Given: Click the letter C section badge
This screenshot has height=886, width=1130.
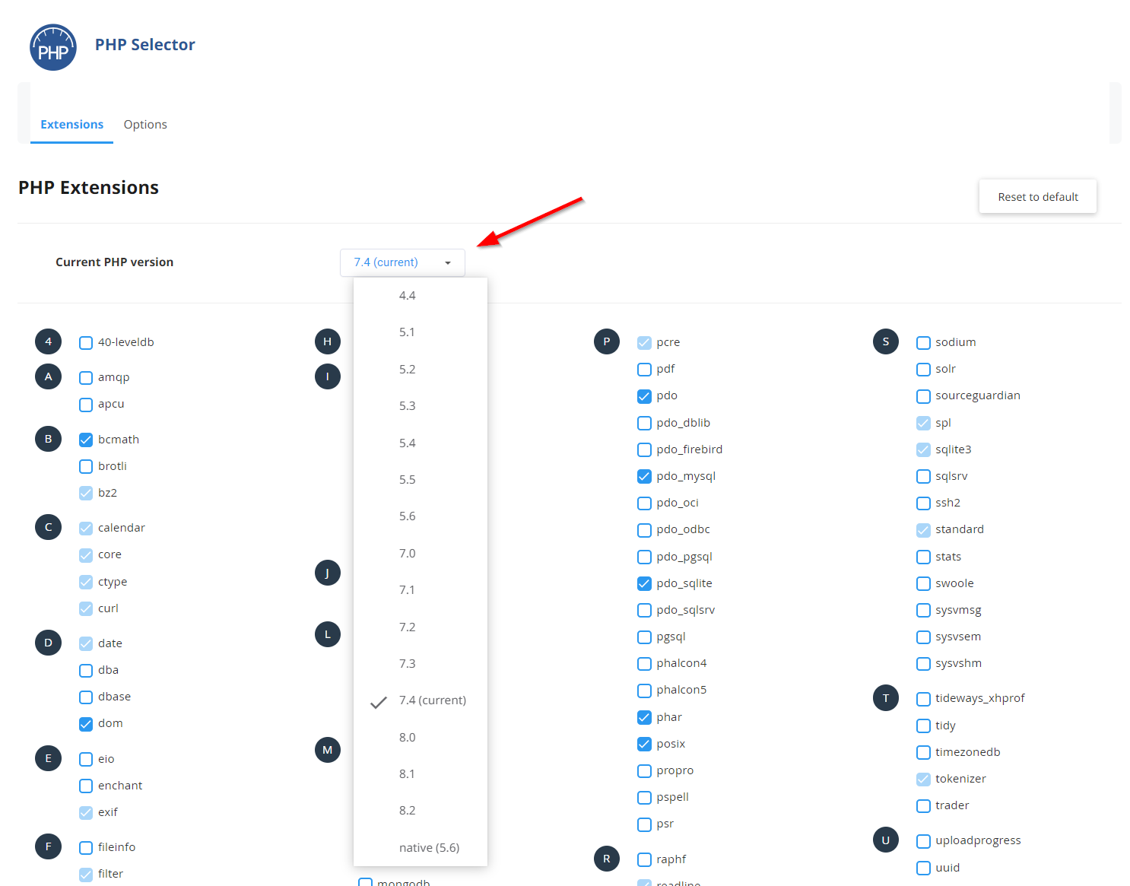Looking at the screenshot, I should [48, 527].
